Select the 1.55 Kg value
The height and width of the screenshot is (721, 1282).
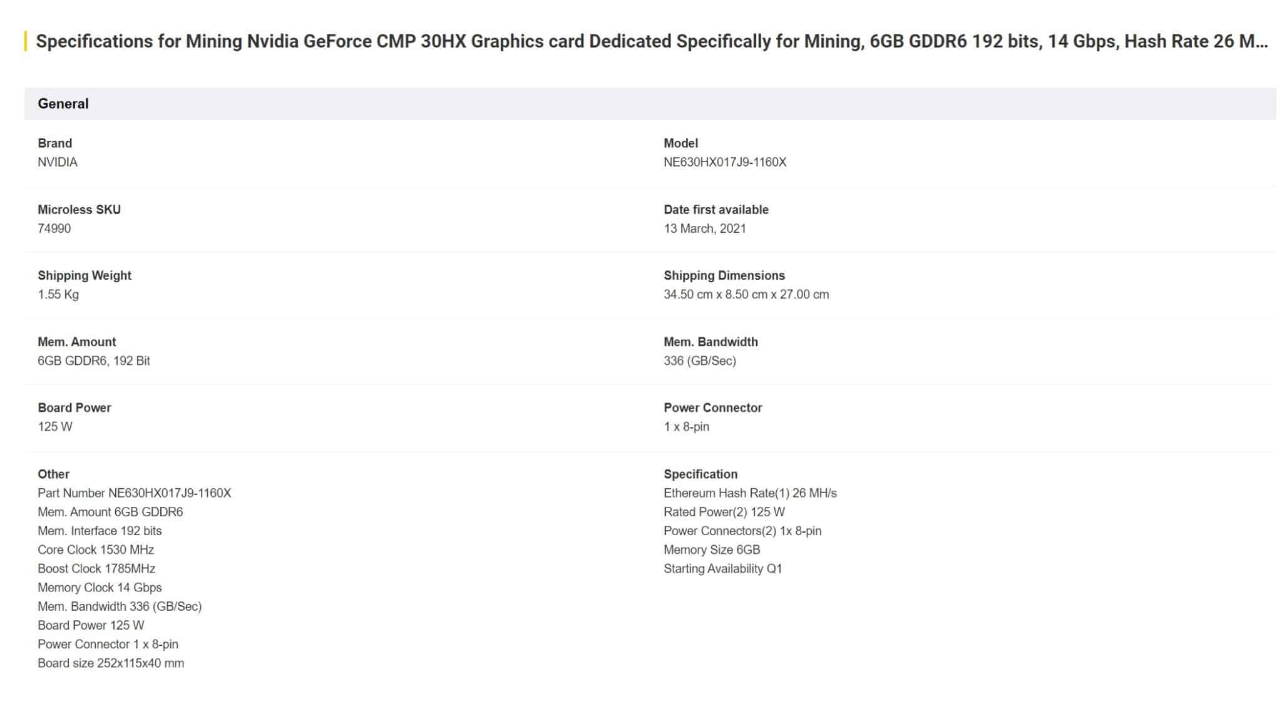pos(58,294)
